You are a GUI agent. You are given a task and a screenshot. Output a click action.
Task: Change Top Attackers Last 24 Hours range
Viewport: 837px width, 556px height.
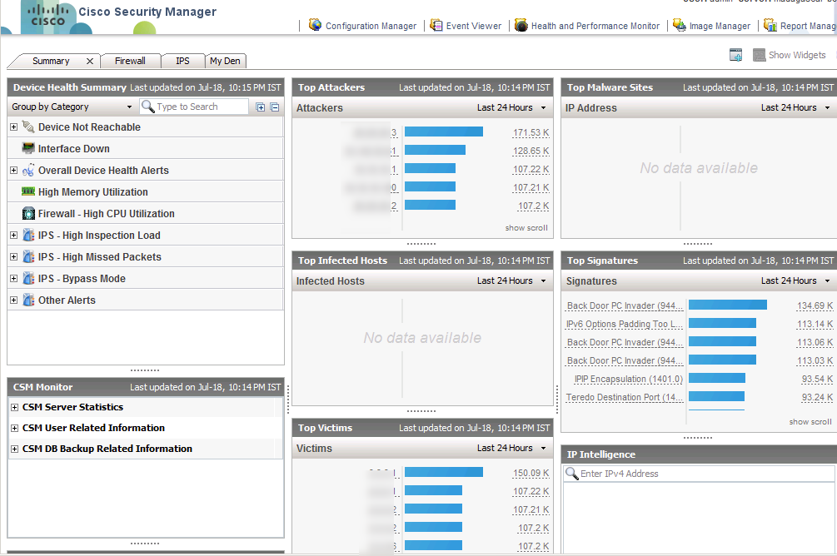click(x=511, y=107)
